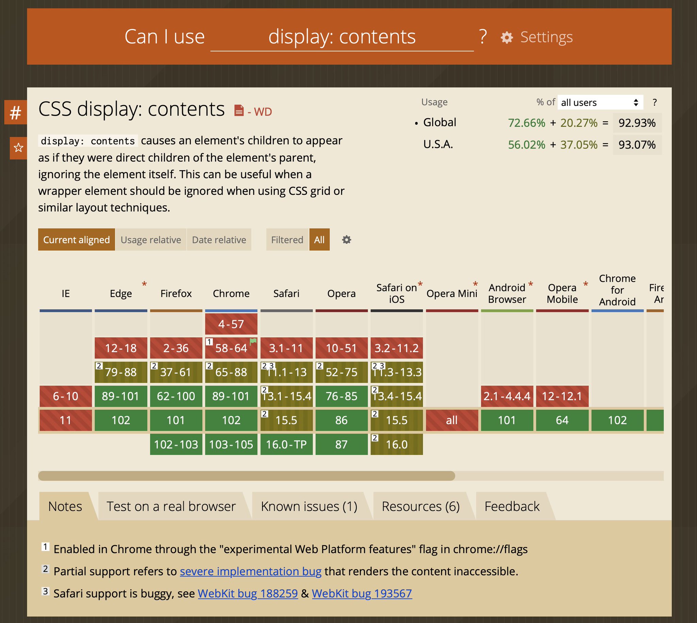Select the Current aligned view
The height and width of the screenshot is (623, 697).
(x=76, y=240)
